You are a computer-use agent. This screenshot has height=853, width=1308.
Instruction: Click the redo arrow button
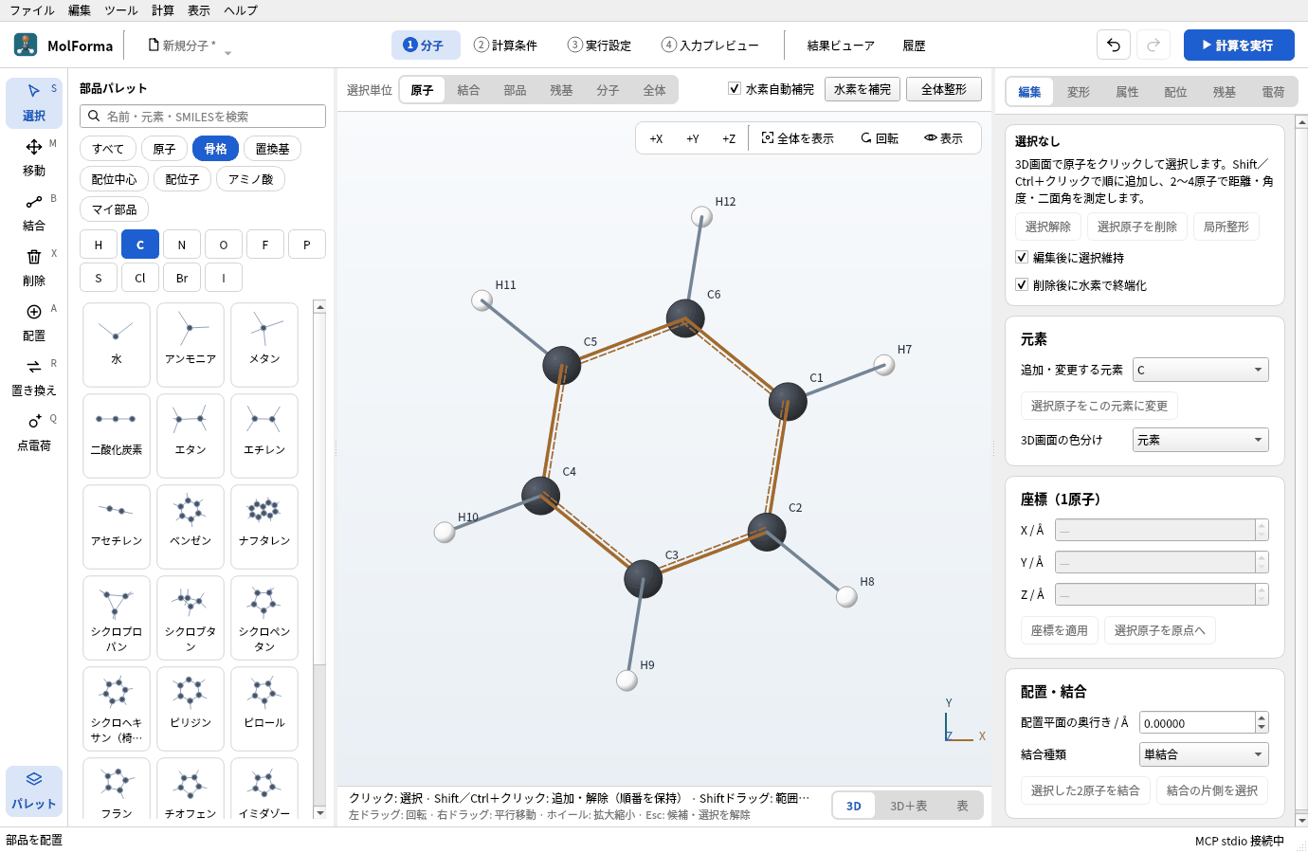click(1154, 45)
